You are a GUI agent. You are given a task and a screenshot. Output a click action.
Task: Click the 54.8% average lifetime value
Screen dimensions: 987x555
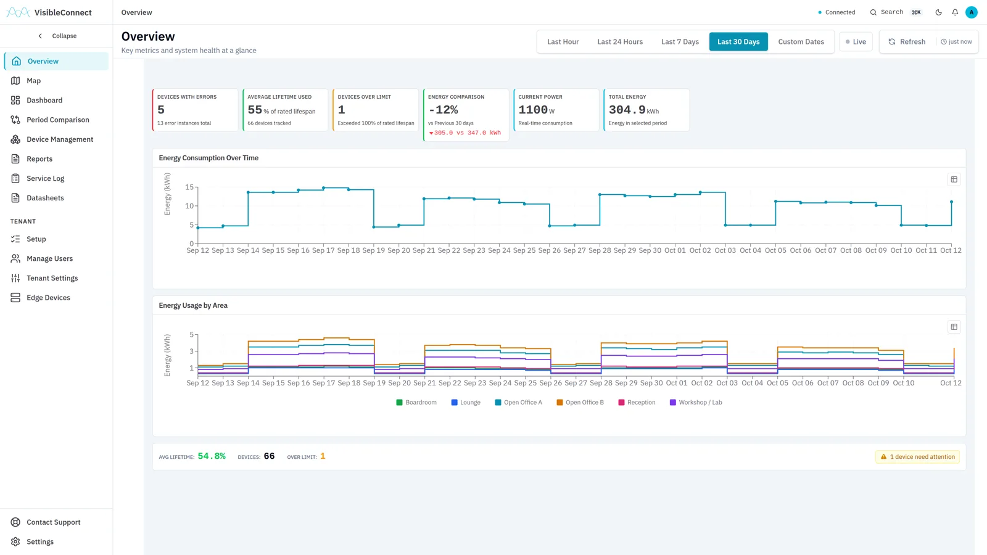212,456
